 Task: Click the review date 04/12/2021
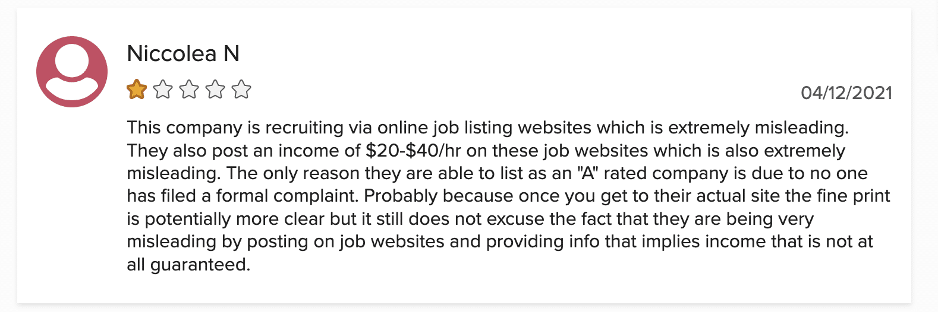(x=846, y=93)
